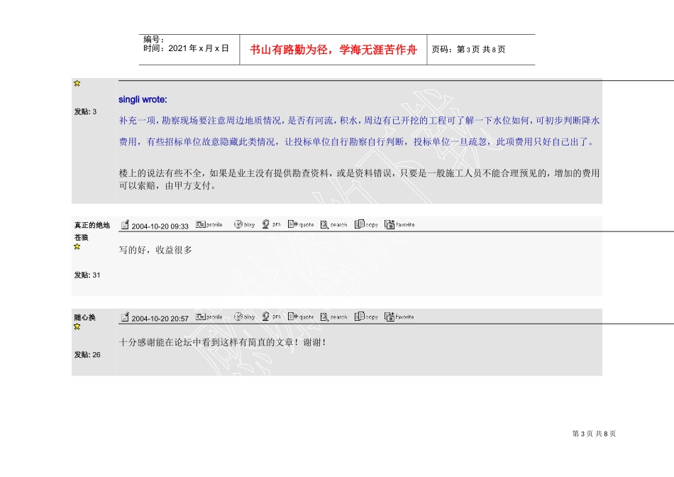Open user 真正的绝地苍狼 name

92,231
